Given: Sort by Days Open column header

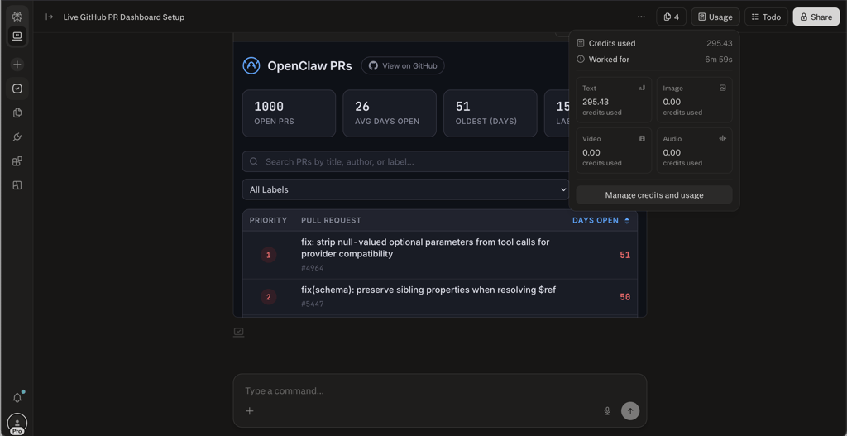Looking at the screenshot, I should point(601,220).
